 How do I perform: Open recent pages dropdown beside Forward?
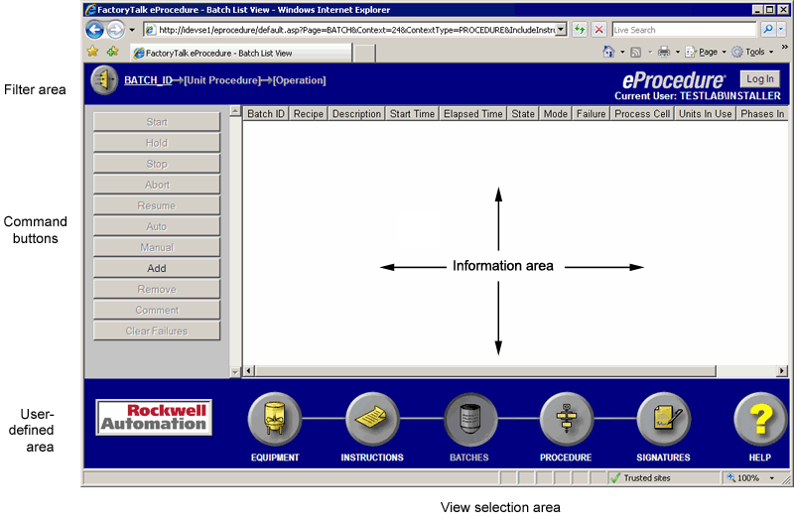click(132, 30)
